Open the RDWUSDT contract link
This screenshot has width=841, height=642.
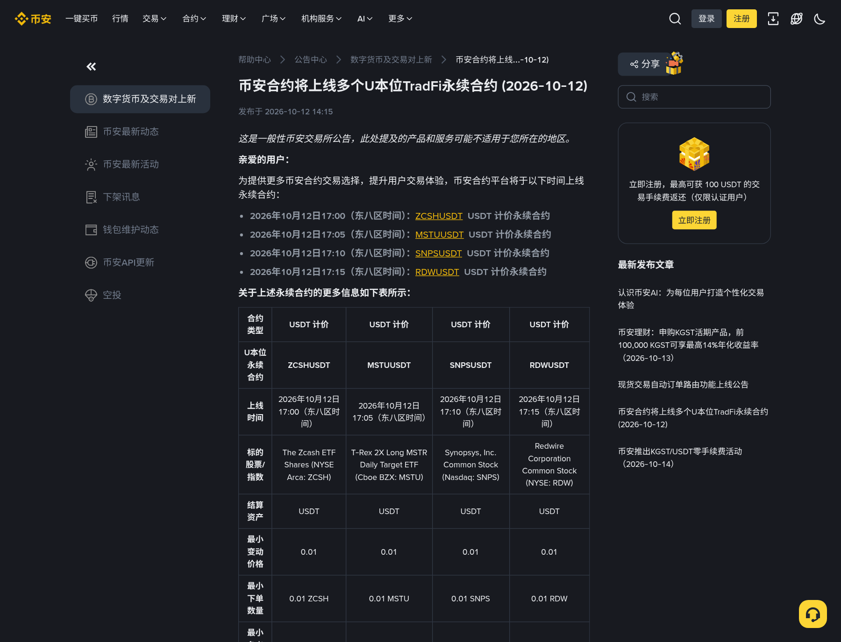(437, 272)
